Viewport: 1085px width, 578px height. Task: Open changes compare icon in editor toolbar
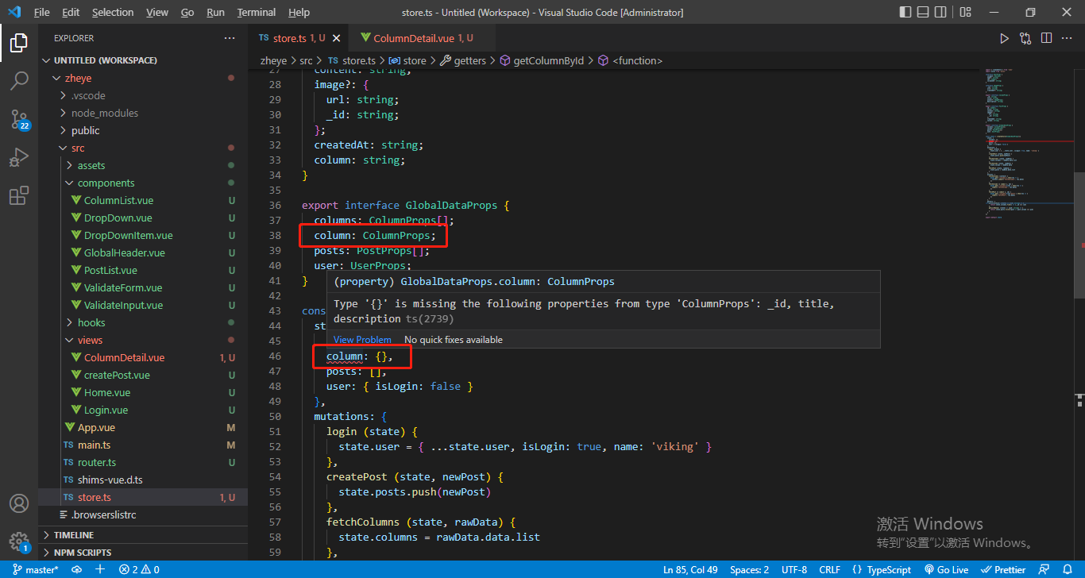(x=1025, y=38)
